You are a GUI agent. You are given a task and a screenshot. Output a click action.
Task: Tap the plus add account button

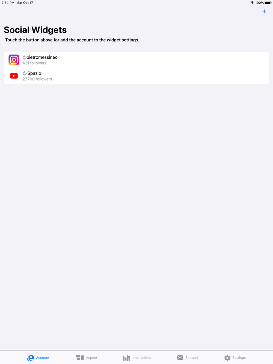pyautogui.click(x=264, y=11)
